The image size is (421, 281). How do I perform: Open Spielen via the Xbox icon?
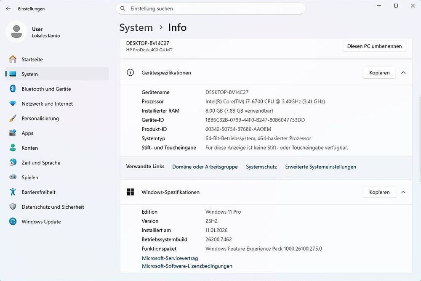point(13,177)
